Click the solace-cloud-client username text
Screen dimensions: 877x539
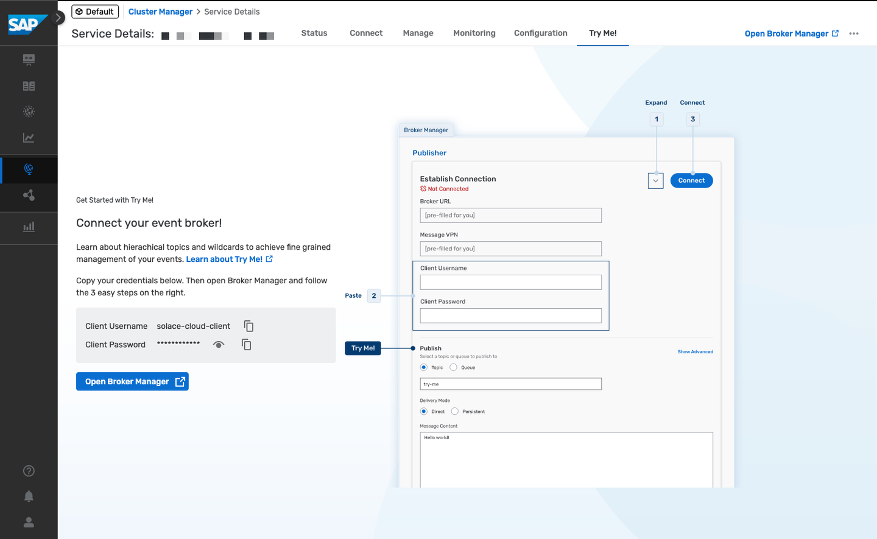(x=194, y=326)
